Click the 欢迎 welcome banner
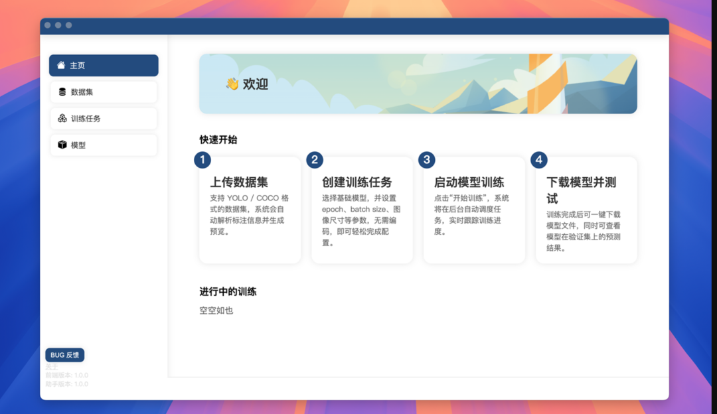Viewport: 717px width, 414px height. (x=418, y=84)
